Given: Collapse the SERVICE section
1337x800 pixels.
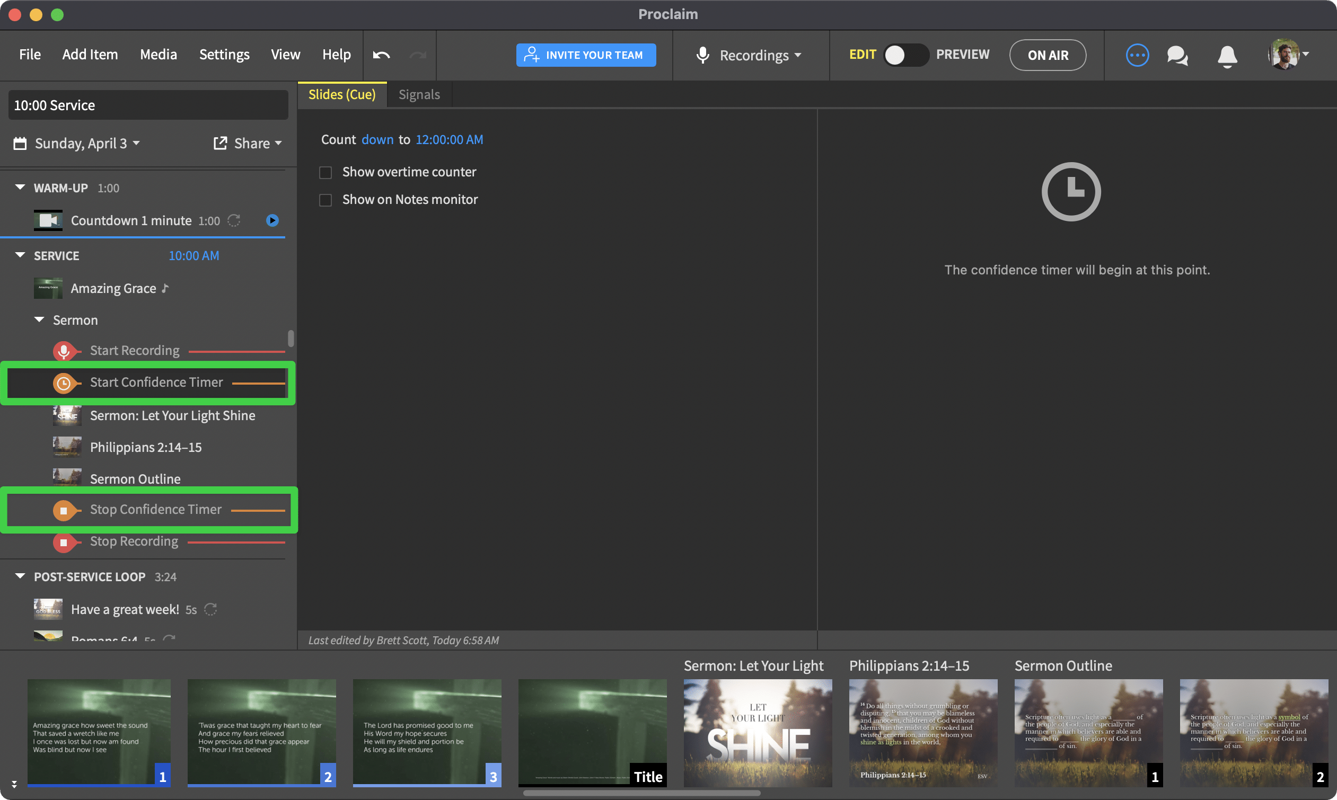Looking at the screenshot, I should click(20, 255).
